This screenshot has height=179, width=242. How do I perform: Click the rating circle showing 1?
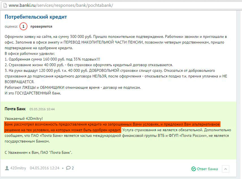pos(23,26)
